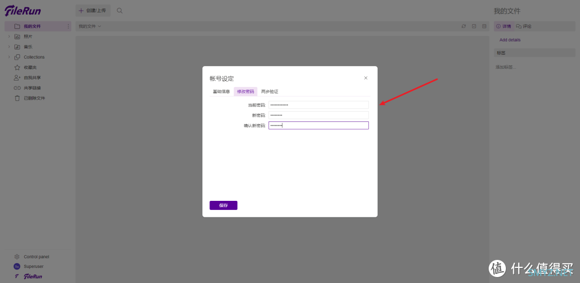Image resolution: width=580 pixels, height=283 pixels.
Task: Open Control panel gear icon
Action: point(17,257)
